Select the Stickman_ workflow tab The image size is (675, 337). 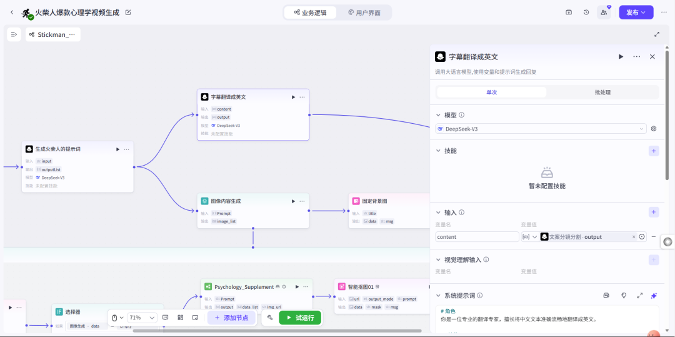tap(53, 34)
